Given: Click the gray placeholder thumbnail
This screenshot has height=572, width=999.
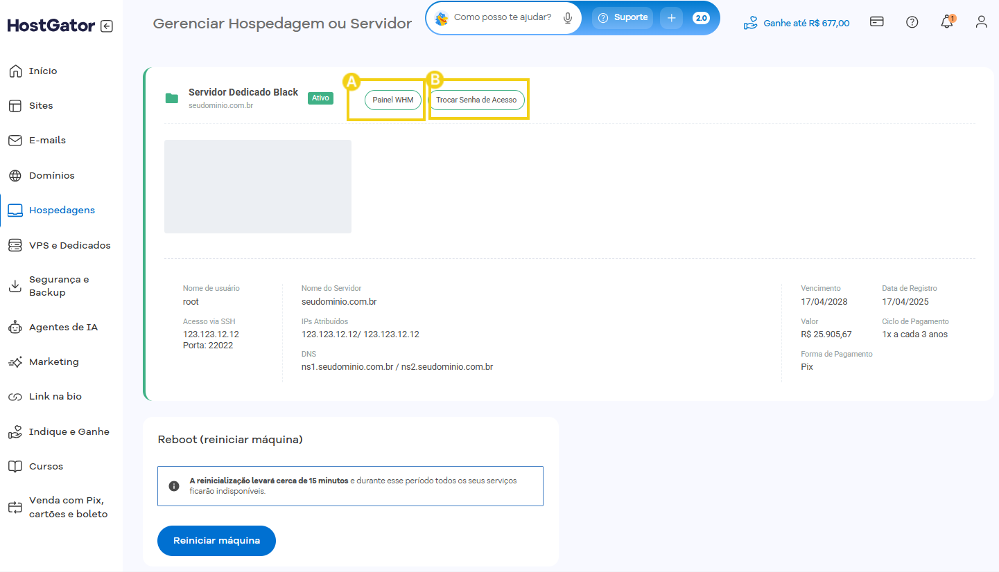Looking at the screenshot, I should pyautogui.click(x=258, y=187).
